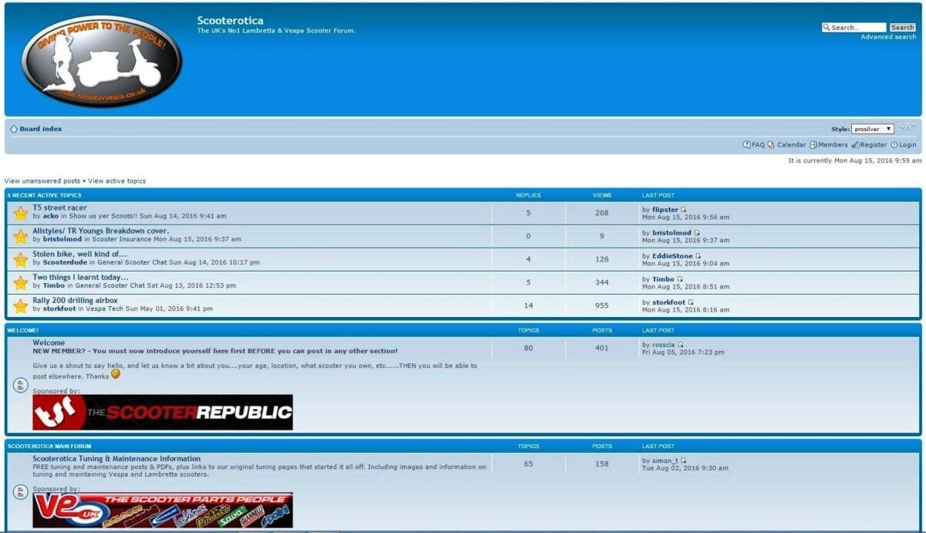The width and height of the screenshot is (926, 533).
Task: Click the Scooter Republic sponsor banner
Action: pyautogui.click(x=163, y=413)
